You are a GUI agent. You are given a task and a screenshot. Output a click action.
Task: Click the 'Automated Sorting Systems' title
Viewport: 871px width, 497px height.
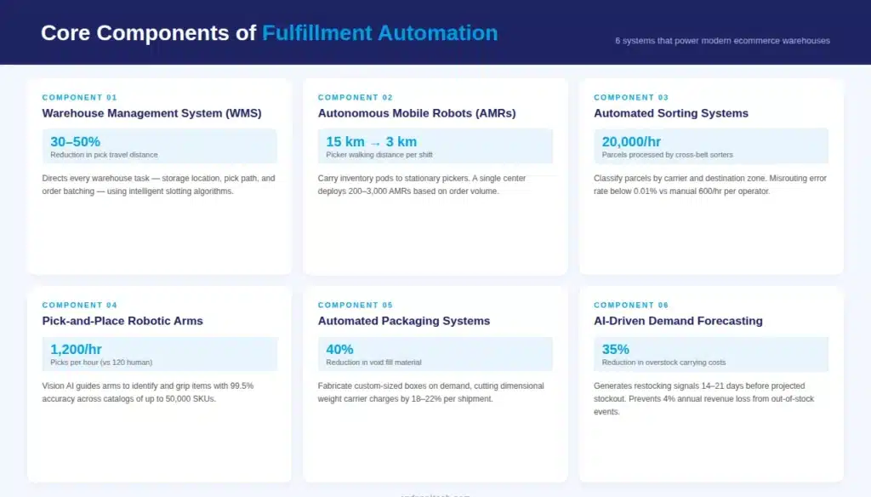(x=671, y=113)
